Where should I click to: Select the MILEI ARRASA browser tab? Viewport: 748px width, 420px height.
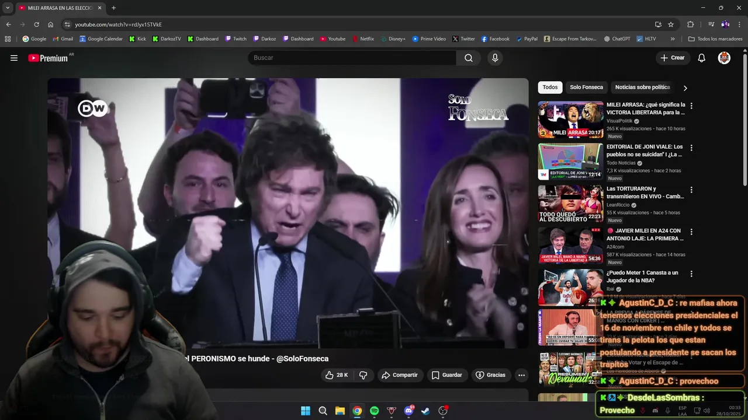coord(60,8)
